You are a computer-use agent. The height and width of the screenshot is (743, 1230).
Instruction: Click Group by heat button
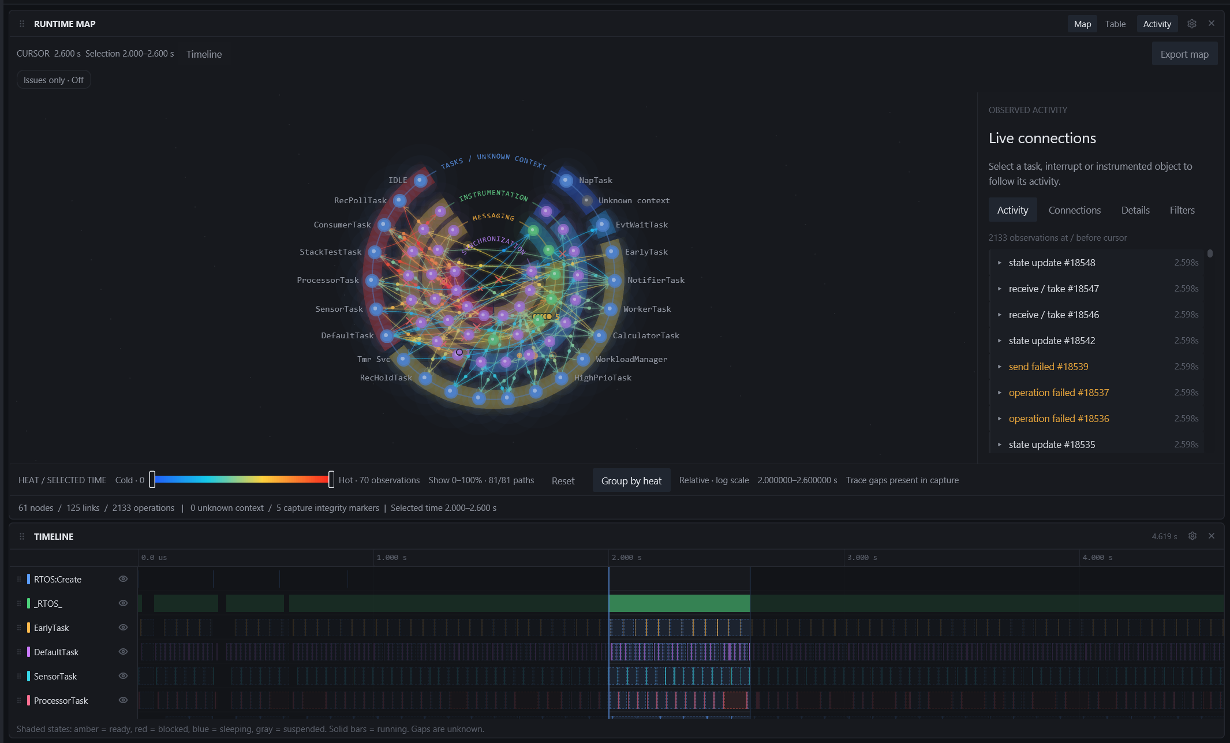pos(631,481)
